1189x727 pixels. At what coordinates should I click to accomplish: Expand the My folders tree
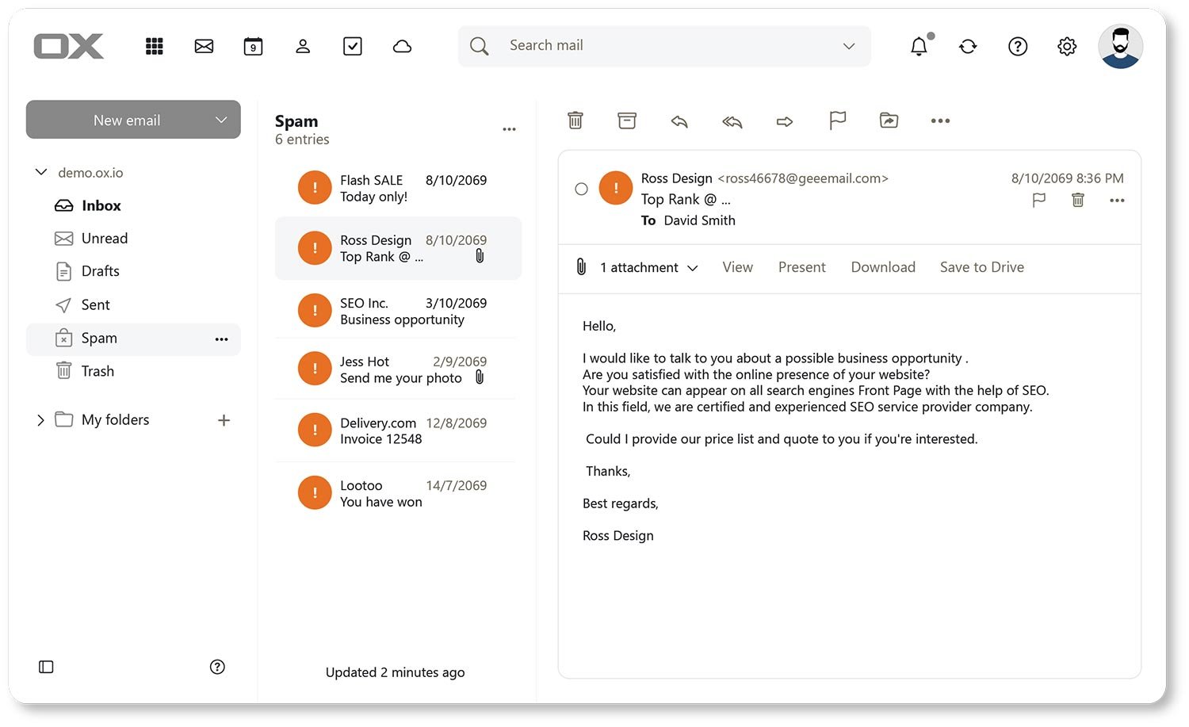pyautogui.click(x=40, y=419)
